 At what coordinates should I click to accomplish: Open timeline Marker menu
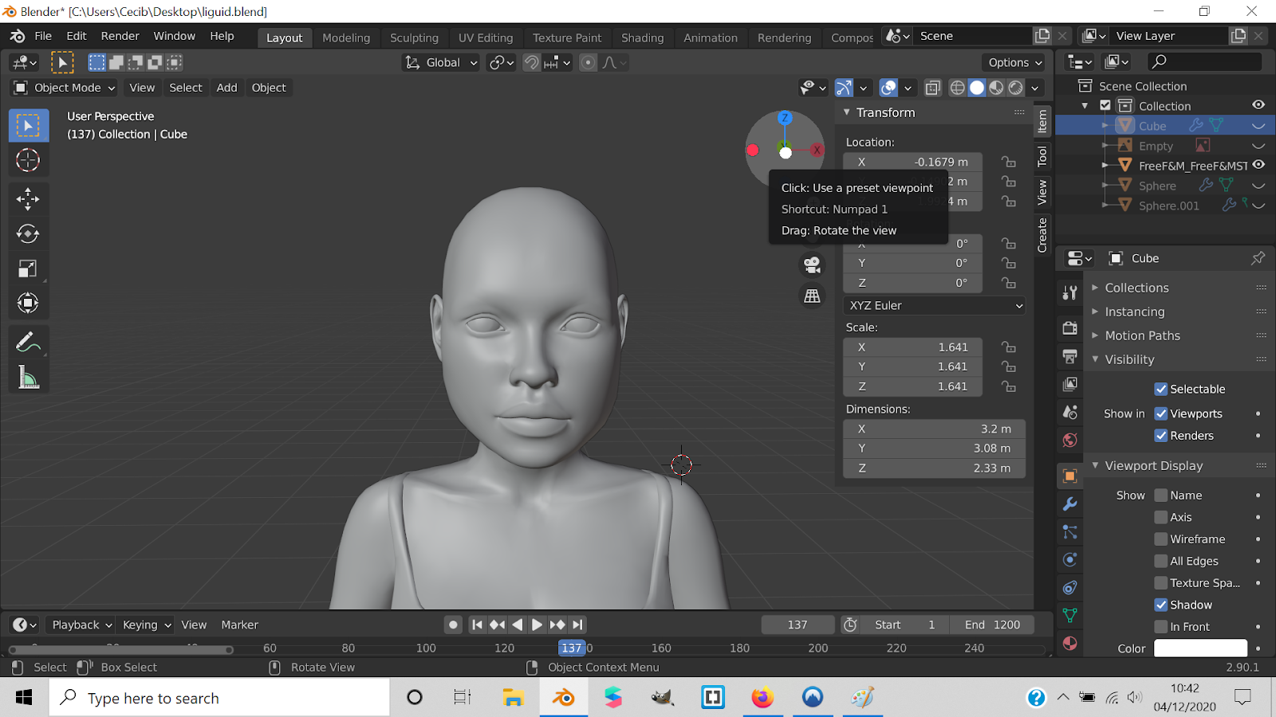[239, 625]
